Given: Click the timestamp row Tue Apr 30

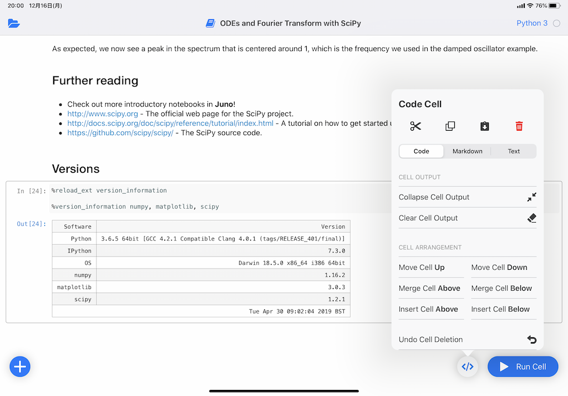Looking at the screenshot, I should tap(201, 311).
